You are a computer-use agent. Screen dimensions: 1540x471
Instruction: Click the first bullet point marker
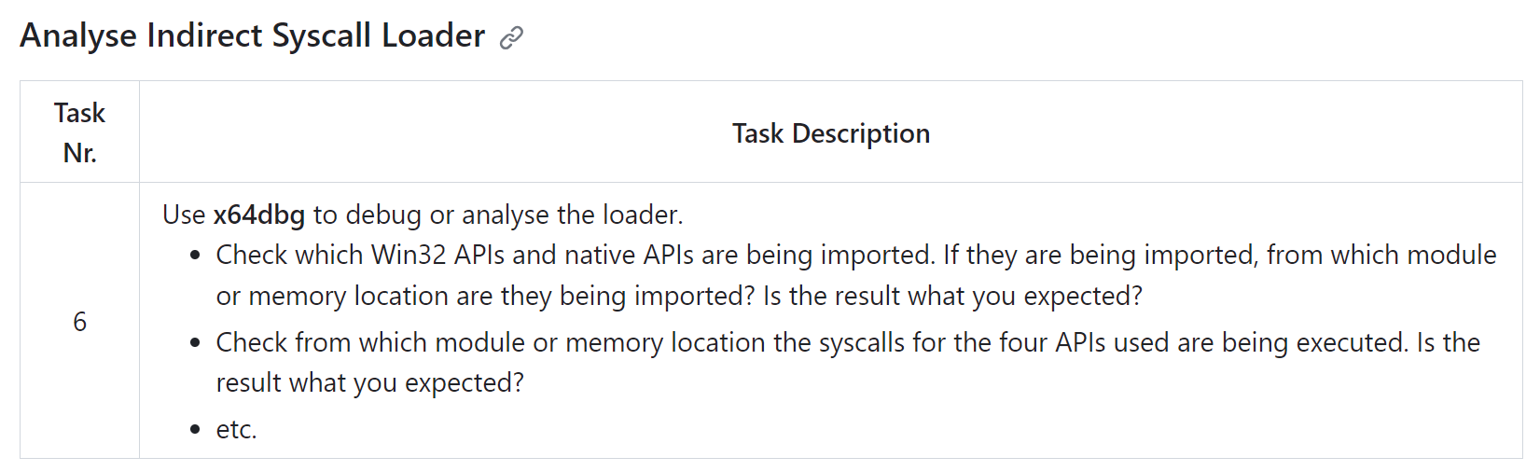point(195,256)
